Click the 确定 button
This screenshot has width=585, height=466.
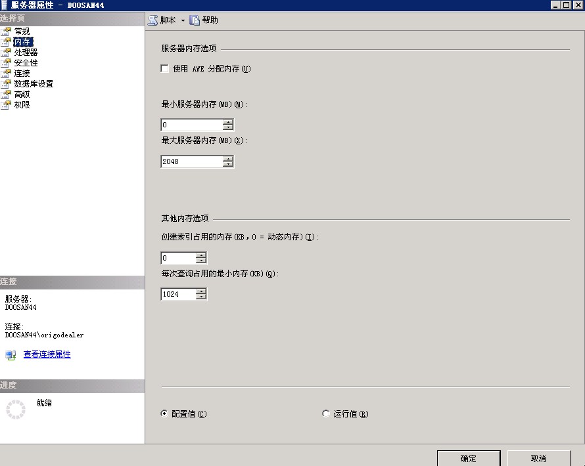469,458
